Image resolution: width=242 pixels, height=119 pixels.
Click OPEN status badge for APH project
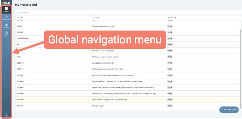coord(170,57)
